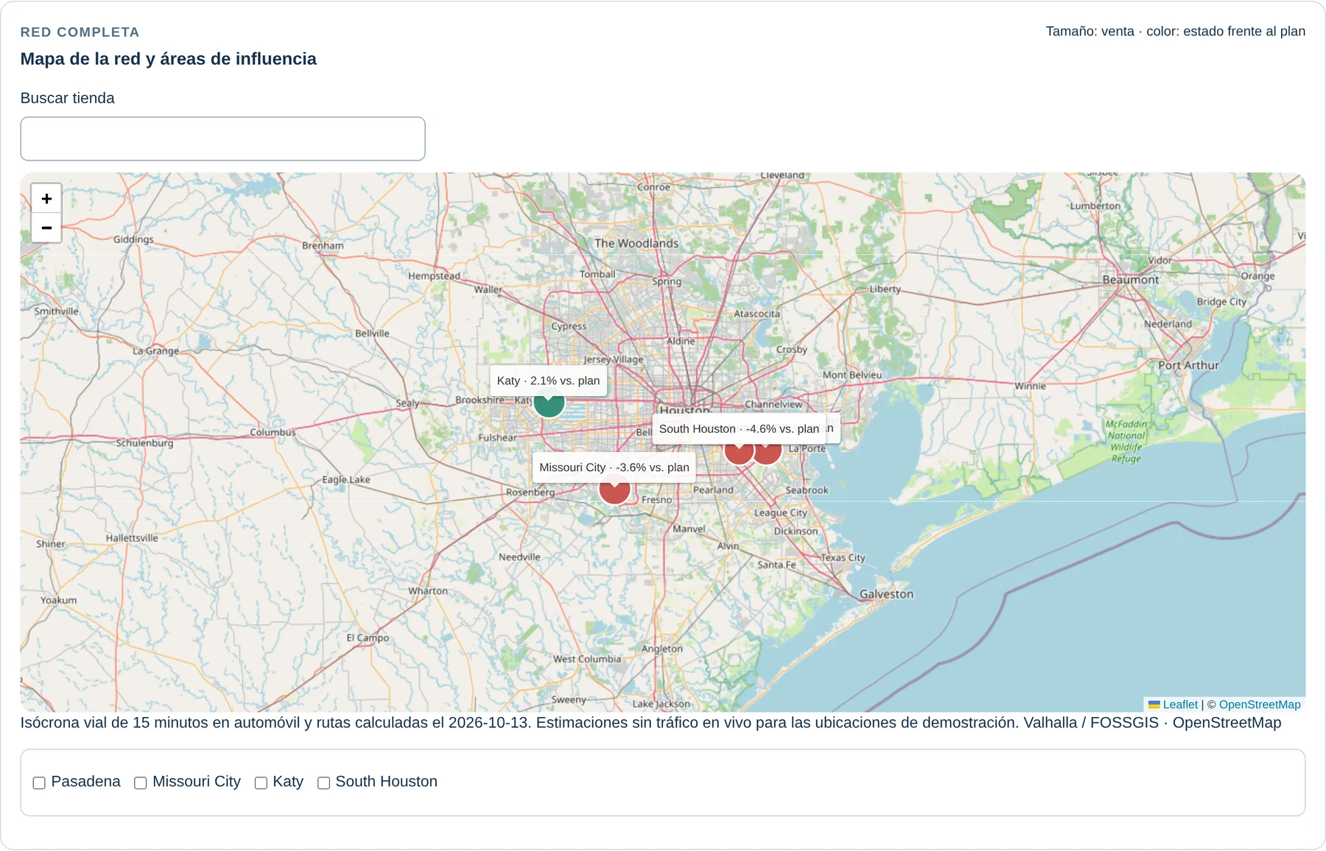Tick the Pasadena checkbox
Viewport: 1326px width, 851px height.
tap(39, 783)
